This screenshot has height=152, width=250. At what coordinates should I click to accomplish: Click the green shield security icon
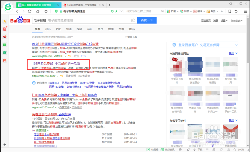pos(56,11)
